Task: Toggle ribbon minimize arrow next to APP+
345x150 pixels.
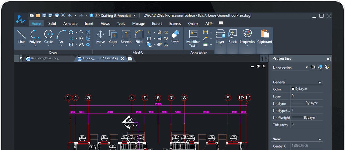Action: point(221,23)
